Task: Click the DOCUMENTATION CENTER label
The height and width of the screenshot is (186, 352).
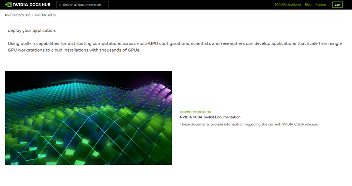Action: [195, 112]
